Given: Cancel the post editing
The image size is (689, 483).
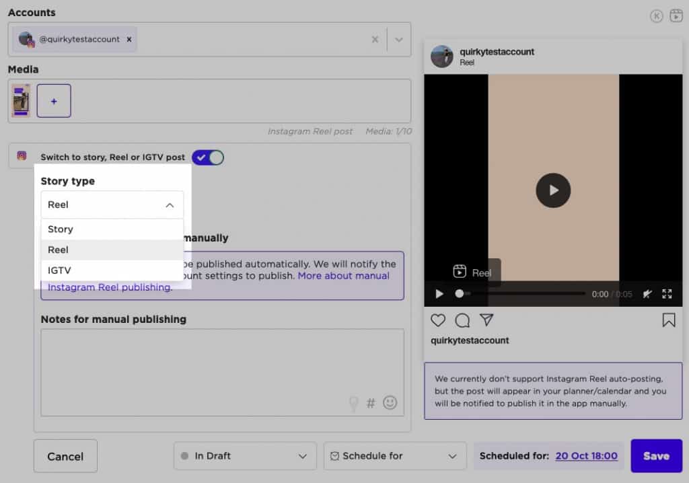Looking at the screenshot, I should pos(65,456).
